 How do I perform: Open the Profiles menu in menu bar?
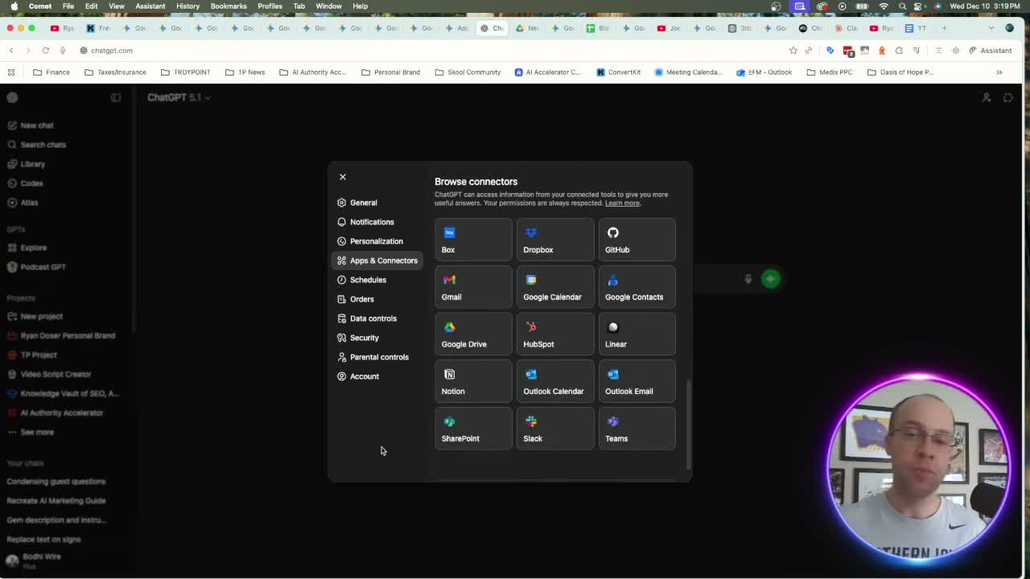pyautogui.click(x=270, y=6)
